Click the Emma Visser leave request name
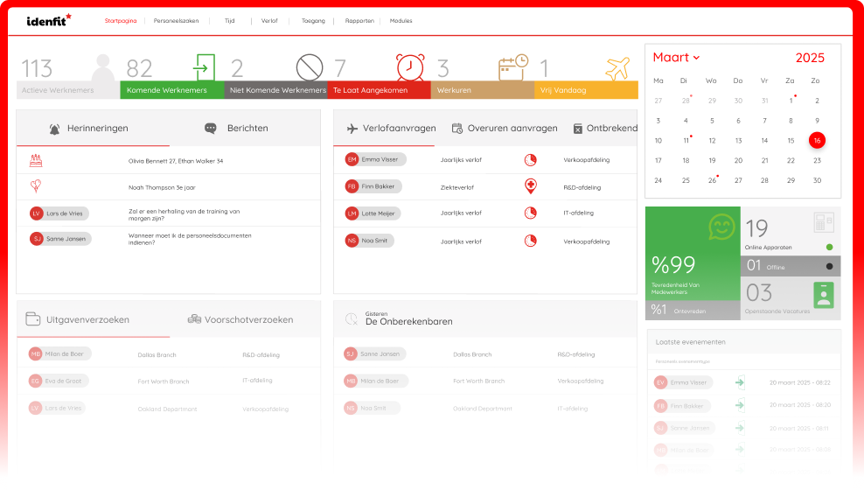Screen dimensions: 864x497 pos(379,160)
